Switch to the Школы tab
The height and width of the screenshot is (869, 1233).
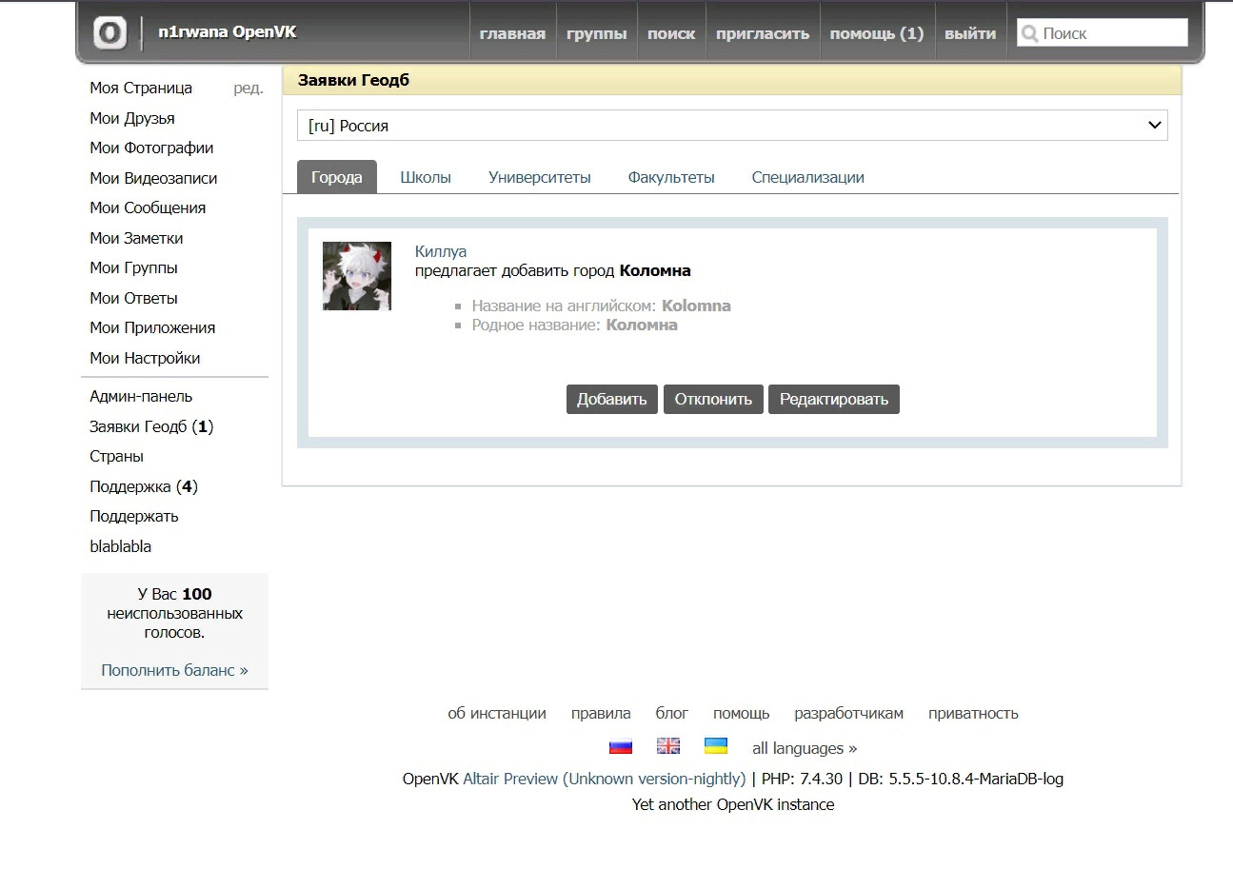pos(426,177)
